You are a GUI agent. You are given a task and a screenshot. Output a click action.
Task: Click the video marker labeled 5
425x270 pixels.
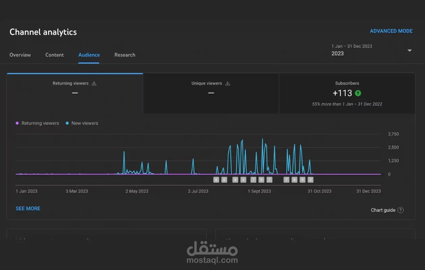click(244, 180)
